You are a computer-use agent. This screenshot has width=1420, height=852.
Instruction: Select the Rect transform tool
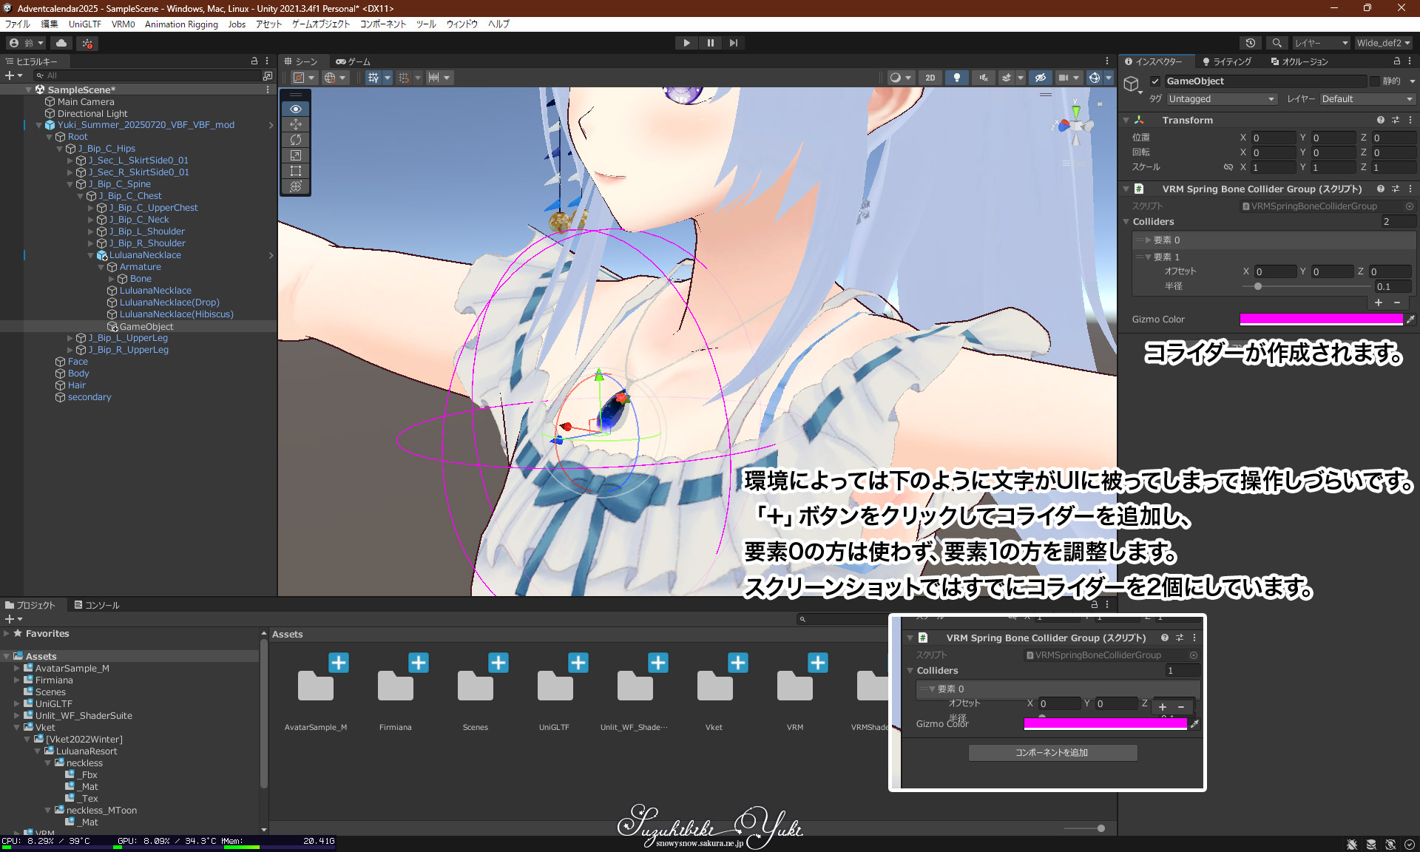[x=296, y=171]
